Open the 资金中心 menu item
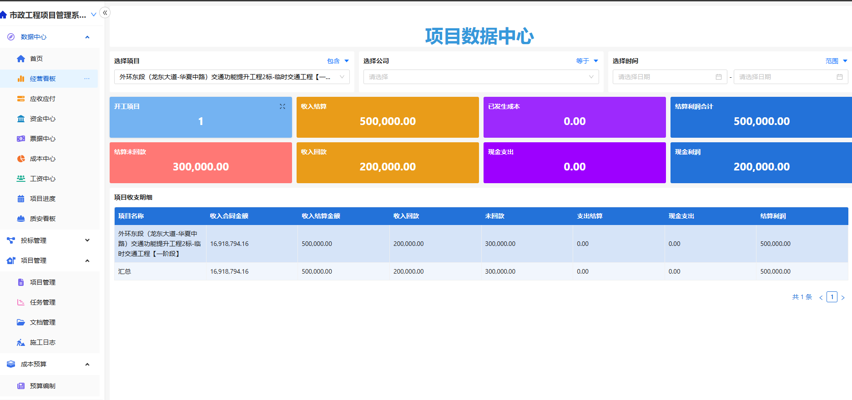 [49, 119]
